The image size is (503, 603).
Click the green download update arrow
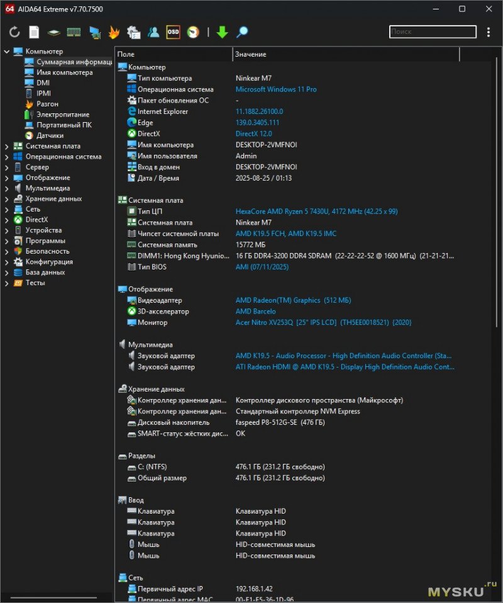pyautogui.click(x=222, y=32)
